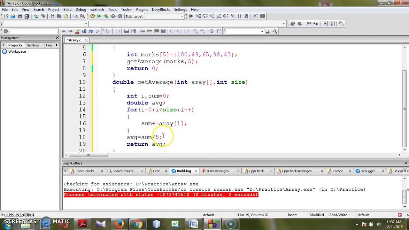
Task: Open the Replace tool
Action: (x=82, y=16)
